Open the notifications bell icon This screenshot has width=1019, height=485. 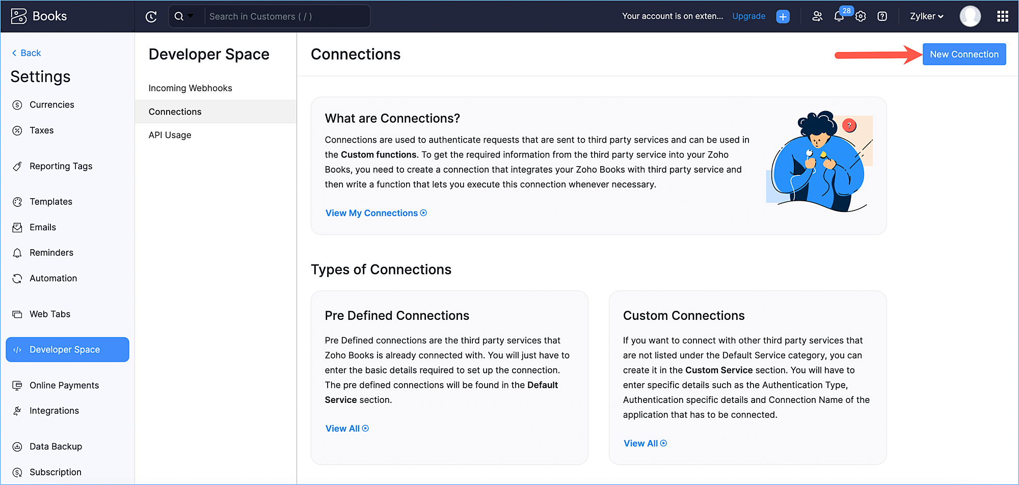pos(839,17)
